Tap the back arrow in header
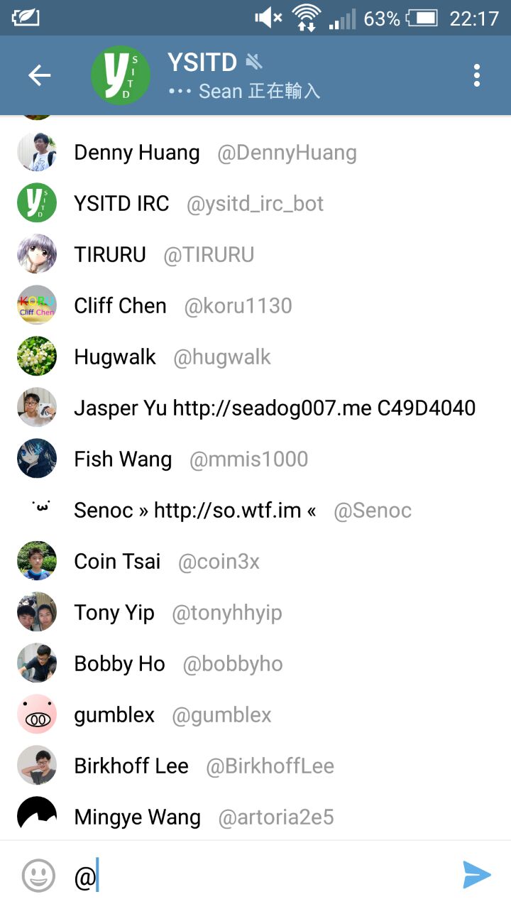 40,75
